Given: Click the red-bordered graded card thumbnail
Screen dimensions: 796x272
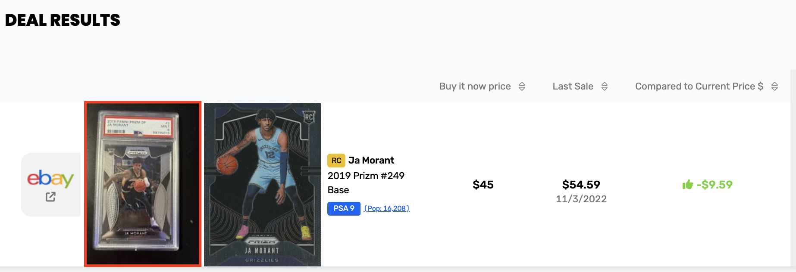Looking at the screenshot, I should [142, 185].
